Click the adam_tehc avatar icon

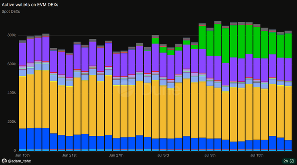click(4, 161)
